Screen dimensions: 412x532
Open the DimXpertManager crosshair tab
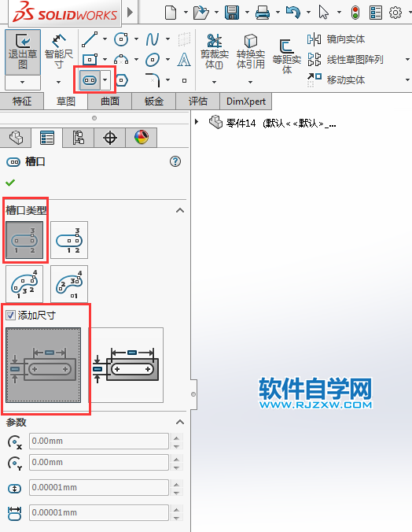110,138
